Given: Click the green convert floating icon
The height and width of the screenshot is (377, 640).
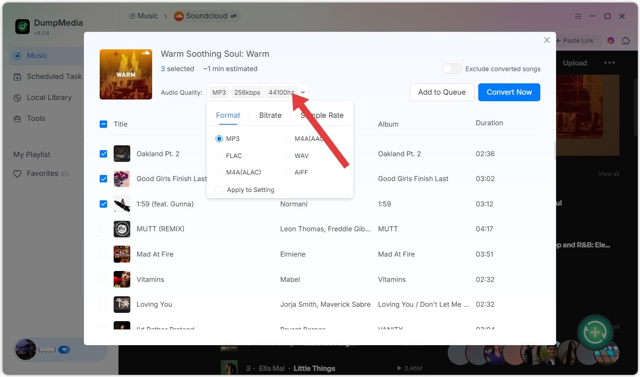Looking at the screenshot, I should click(595, 333).
